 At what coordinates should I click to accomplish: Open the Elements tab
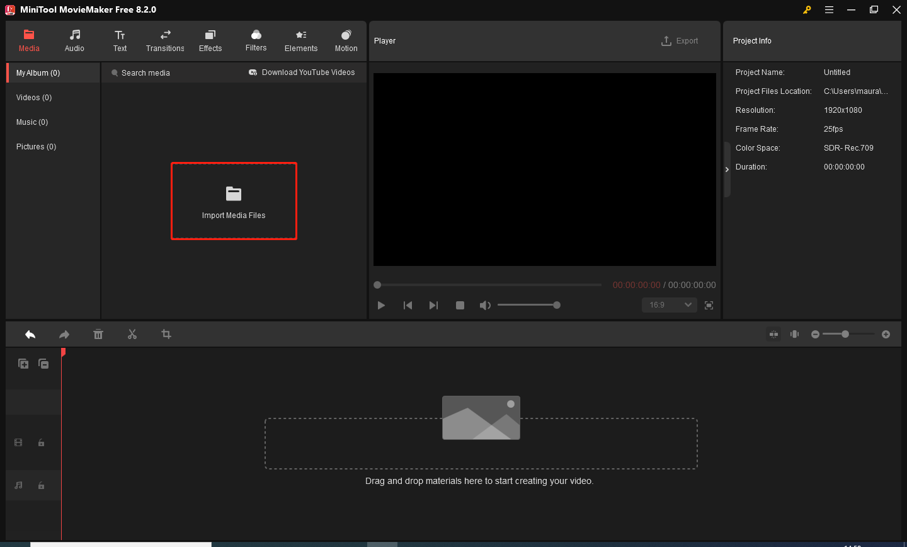point(301,41)
